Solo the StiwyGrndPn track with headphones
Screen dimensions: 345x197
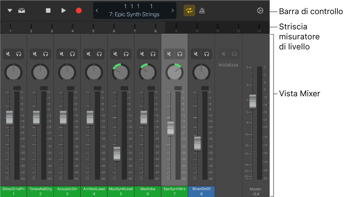point(19,54)
